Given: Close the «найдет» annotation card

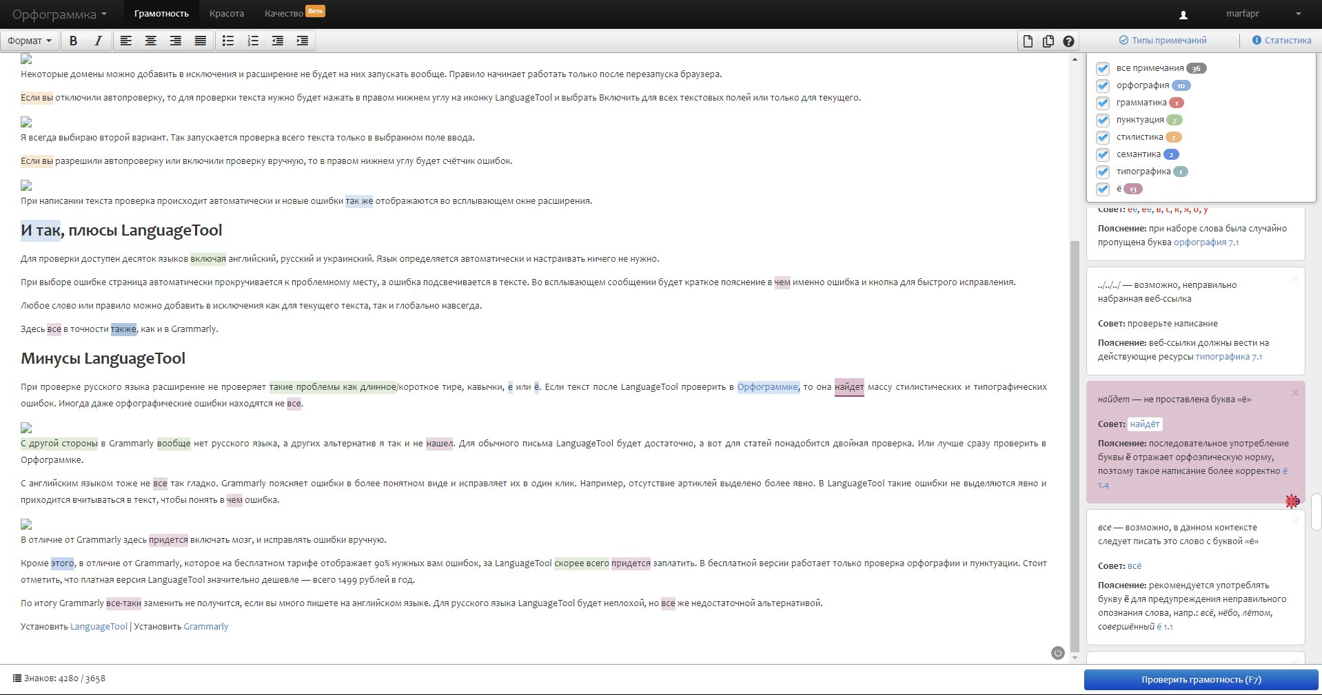Looking at the screenshot, I should 1295,393.
